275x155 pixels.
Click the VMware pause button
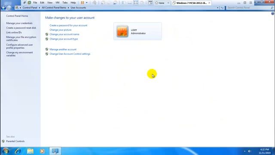click(x=82, y=3)
